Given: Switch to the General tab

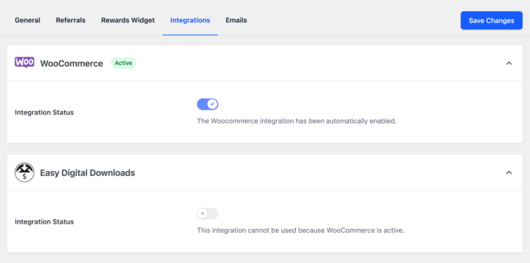Looking at the screenshot, I should click(x=28, y=20).
